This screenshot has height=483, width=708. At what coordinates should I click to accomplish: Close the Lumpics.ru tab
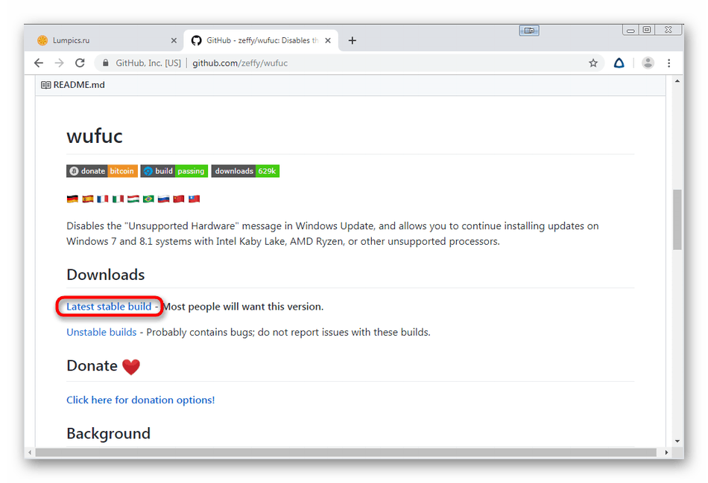point(174,41)
